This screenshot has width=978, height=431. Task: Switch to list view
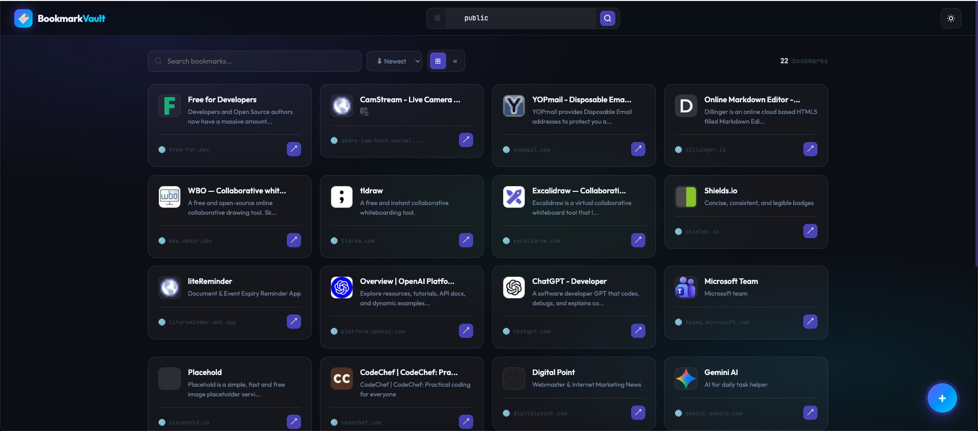pos(455,61)
